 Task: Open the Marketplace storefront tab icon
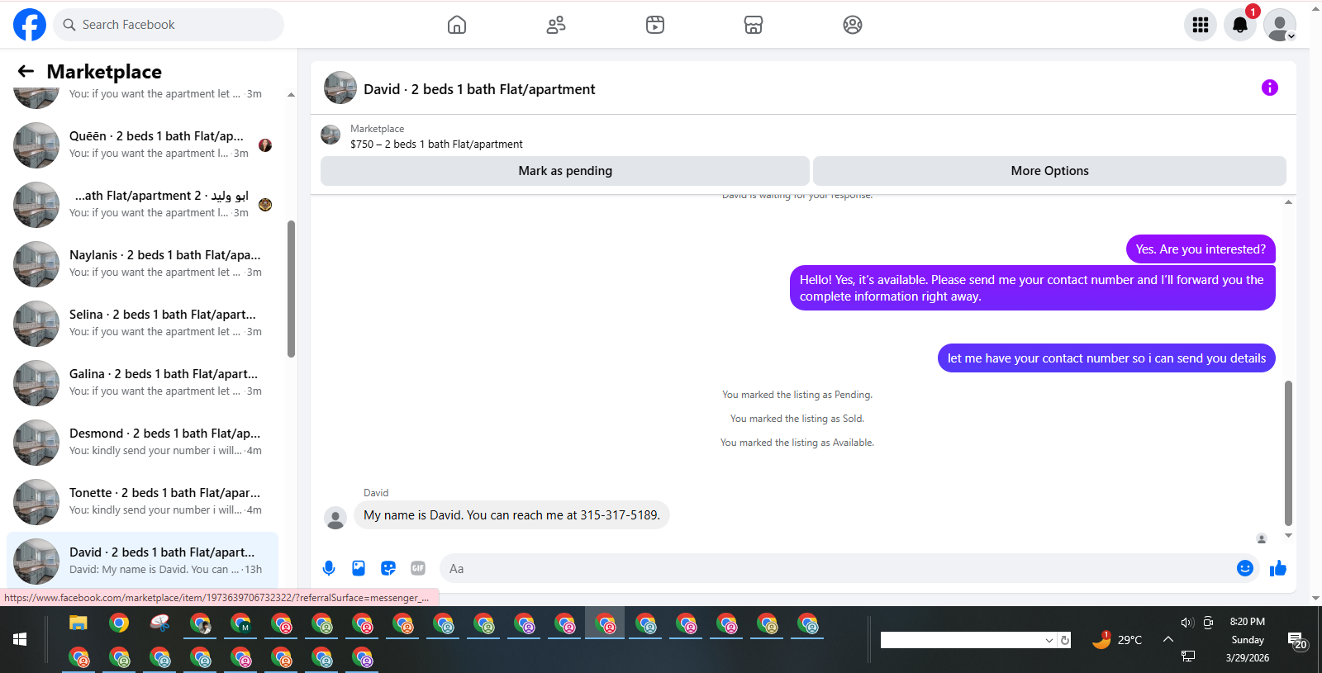754,25
